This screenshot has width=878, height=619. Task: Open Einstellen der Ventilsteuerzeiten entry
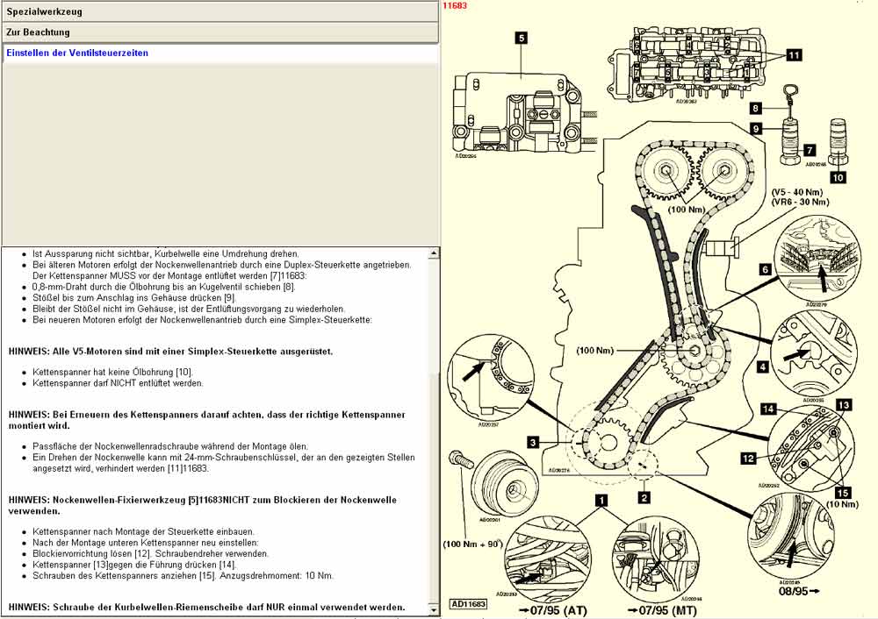tap(77, 53)
